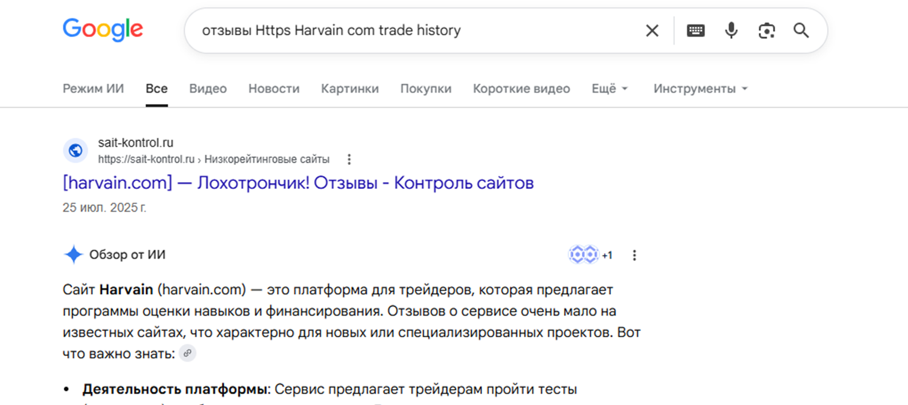Expand the Ещё dropdown
The height and width of the screenshot is (405, 908).
(609, 89)
